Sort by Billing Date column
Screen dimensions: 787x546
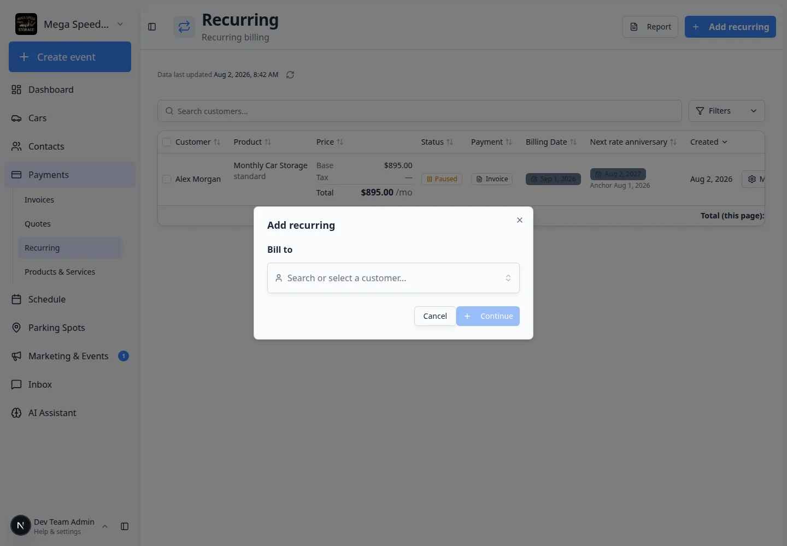(551, 142)
